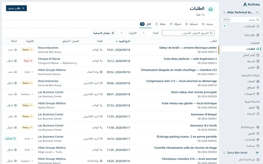263x164 pixels.
Task: Open the notifications bell icon
Action: (258, 26)
